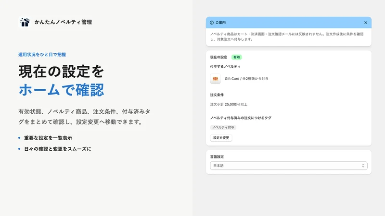This screenshot has height=216, width=385.
Task: Click the かんたんノベルティ管理 title
Action: (x=63, y=22)
